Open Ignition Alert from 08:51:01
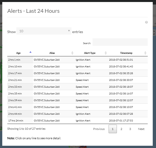The height and width of the screenshot is (148, 156). pyautogui.click(x=83, y=60)
